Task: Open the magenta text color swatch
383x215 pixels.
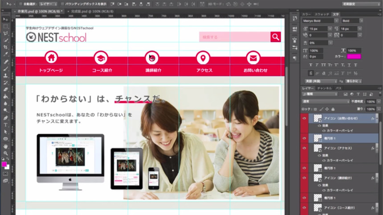Action: click(354, 57)
